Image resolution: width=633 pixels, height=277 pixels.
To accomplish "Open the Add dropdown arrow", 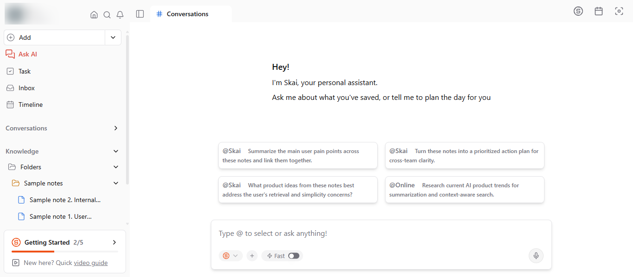I will [x=113, y=37].
